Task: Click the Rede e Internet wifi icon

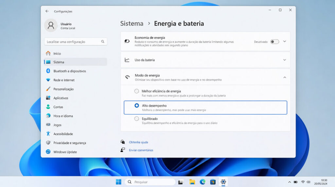Action: (x=48, y=80)
